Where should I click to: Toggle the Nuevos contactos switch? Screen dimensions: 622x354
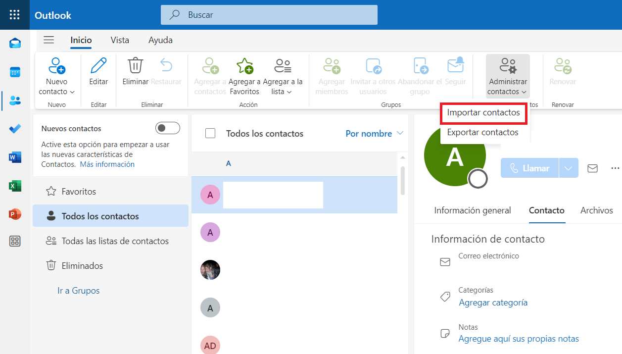pyautogui.click(x=167, y=129)
